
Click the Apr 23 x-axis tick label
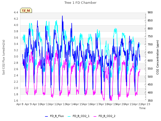(x=146, y=104)
